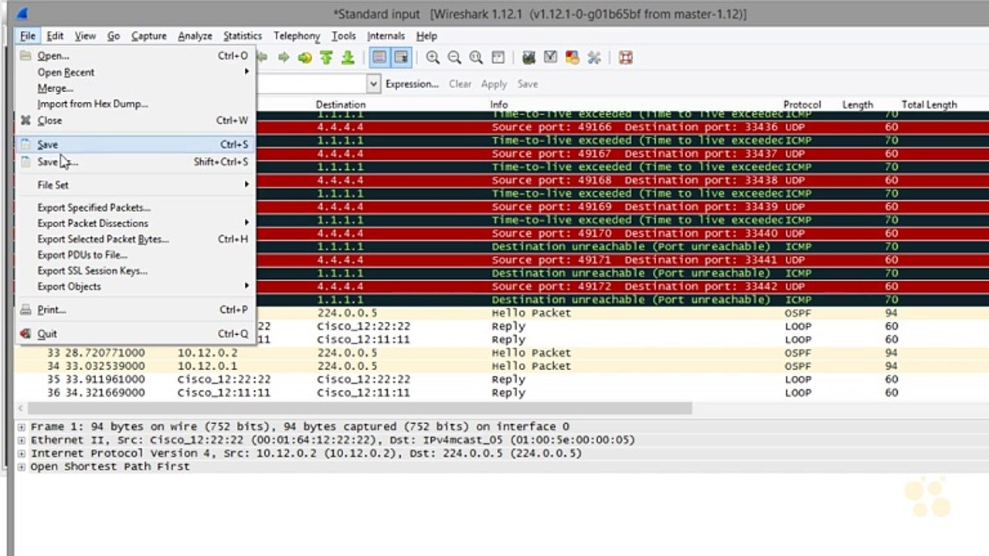Open the Help menu
This screenshot has height=556, width=989.
[x=427, y=36]
